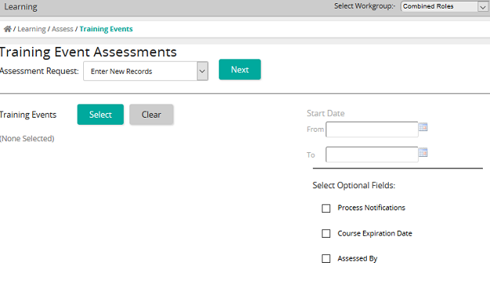Click the Start Date label
Viewport: 490px width, 295px height.
[x=325, y=113]
